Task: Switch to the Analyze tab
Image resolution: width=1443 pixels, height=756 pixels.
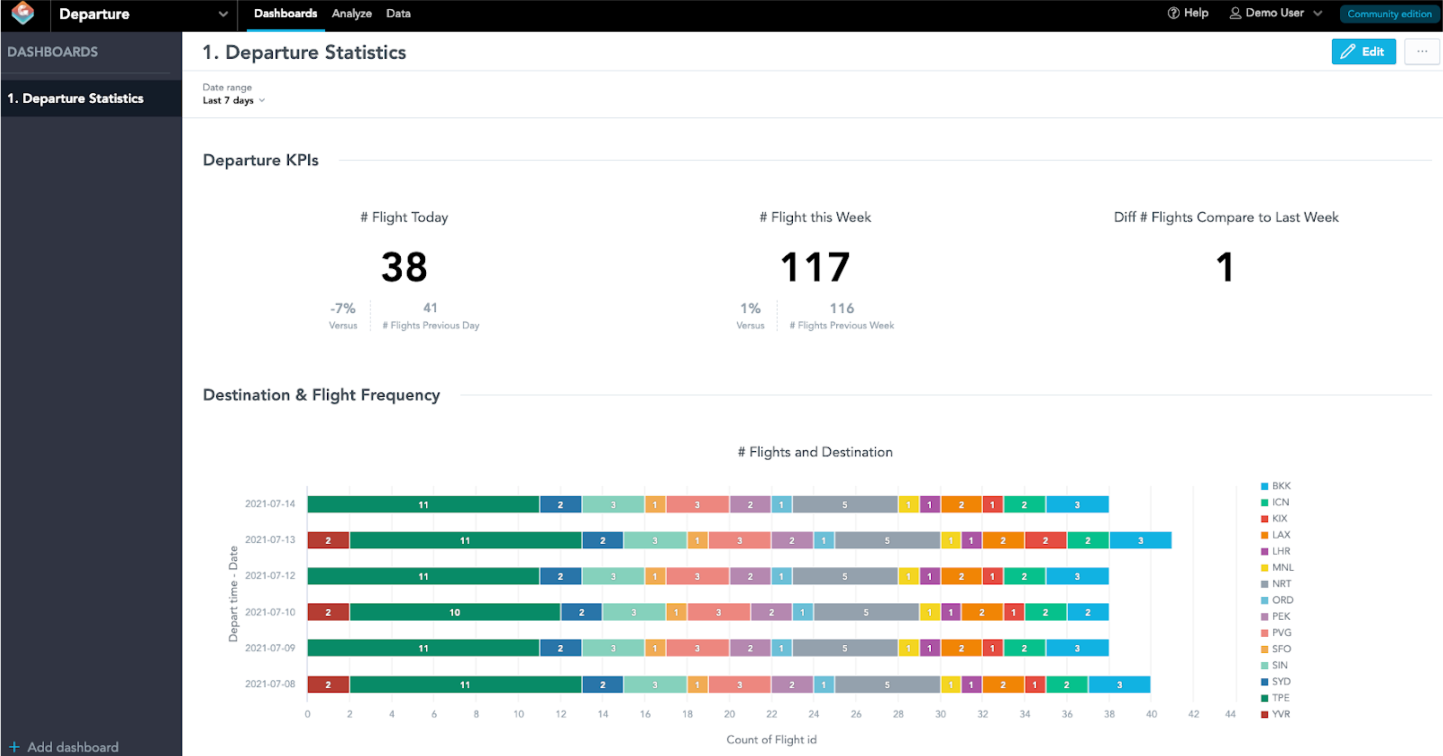Action: [x=351, y=14]
